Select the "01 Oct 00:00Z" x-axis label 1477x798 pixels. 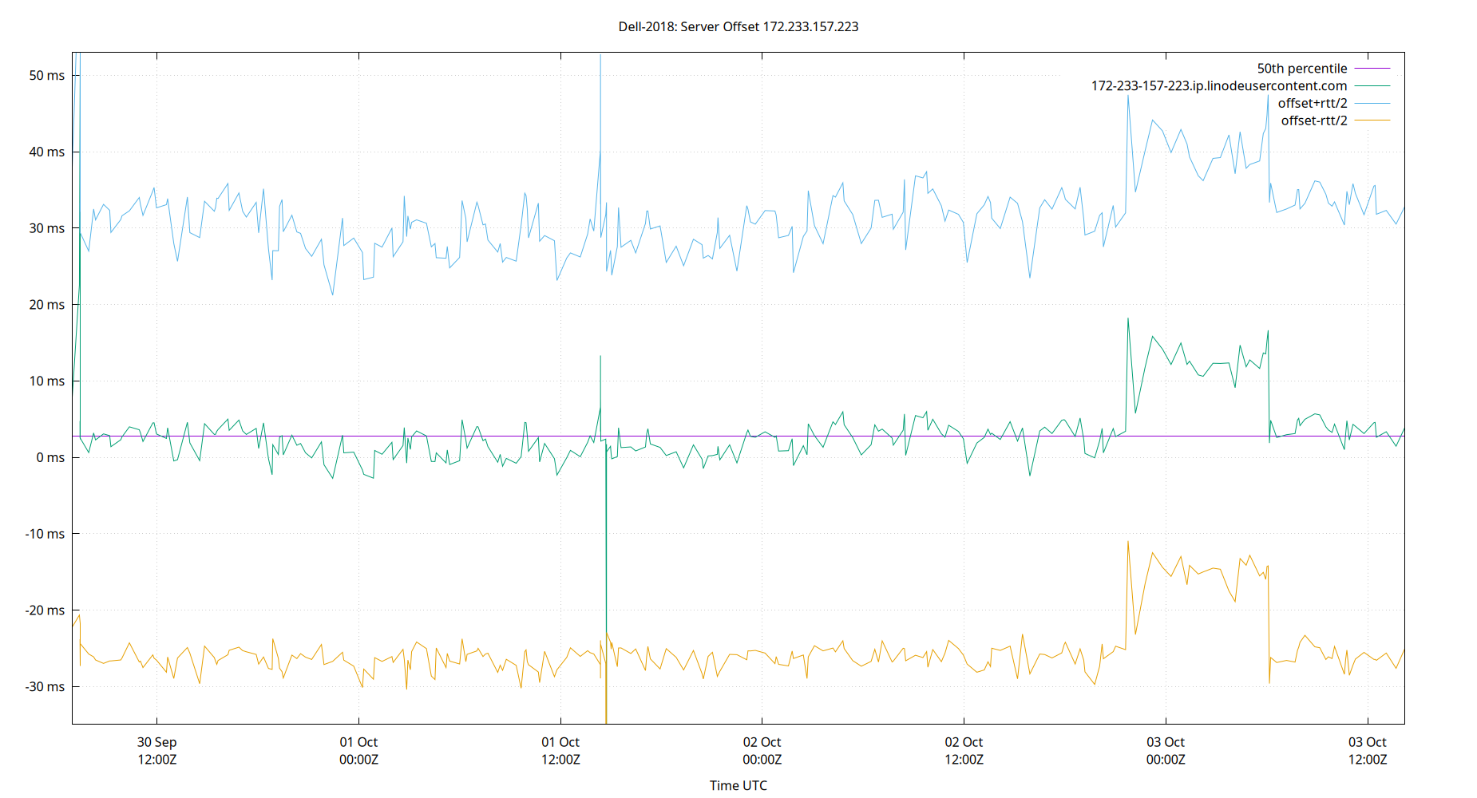click(359, 751)
